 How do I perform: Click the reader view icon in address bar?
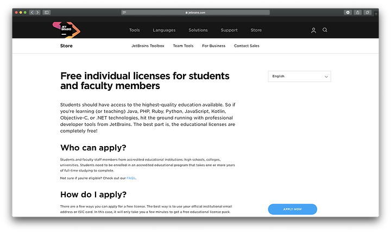tap(124, 12)
